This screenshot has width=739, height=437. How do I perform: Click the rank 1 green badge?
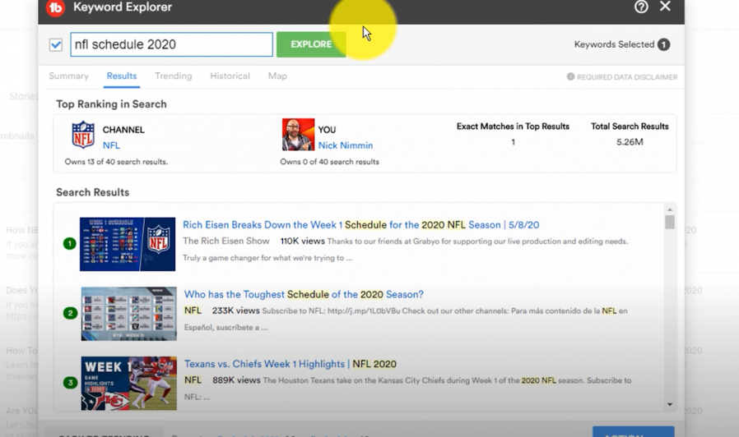tap(70, 244)
